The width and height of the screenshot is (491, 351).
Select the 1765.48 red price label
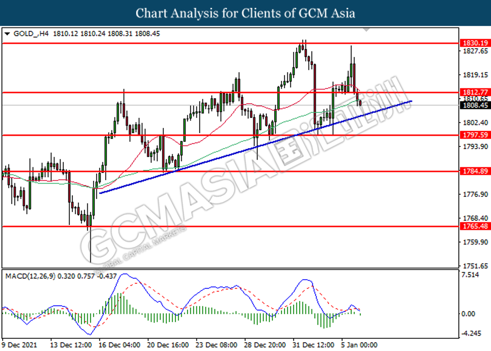[475, 226]
